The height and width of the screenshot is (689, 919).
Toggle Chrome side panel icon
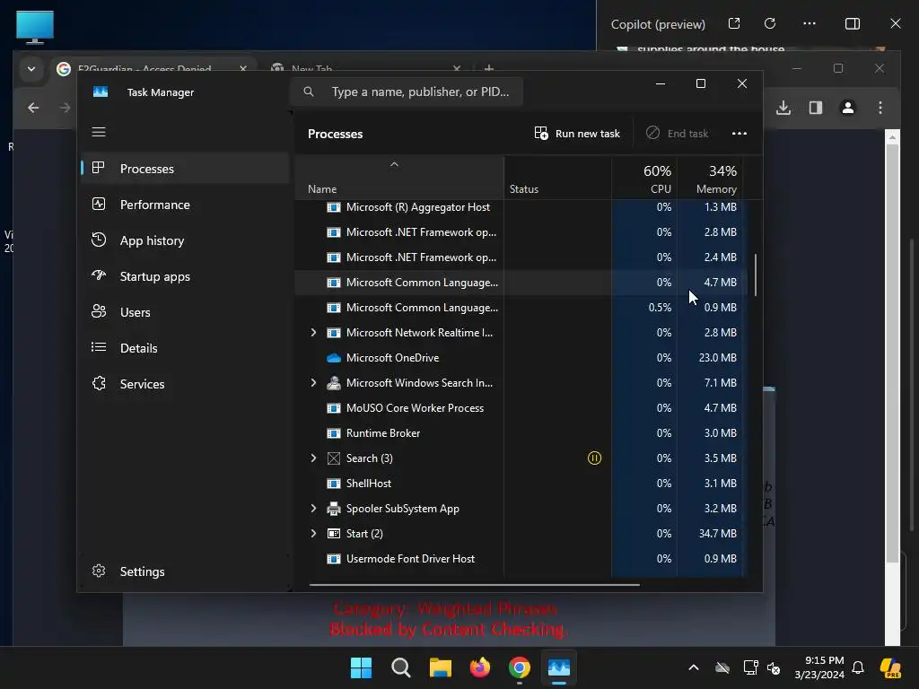click(x=816, y=108)
